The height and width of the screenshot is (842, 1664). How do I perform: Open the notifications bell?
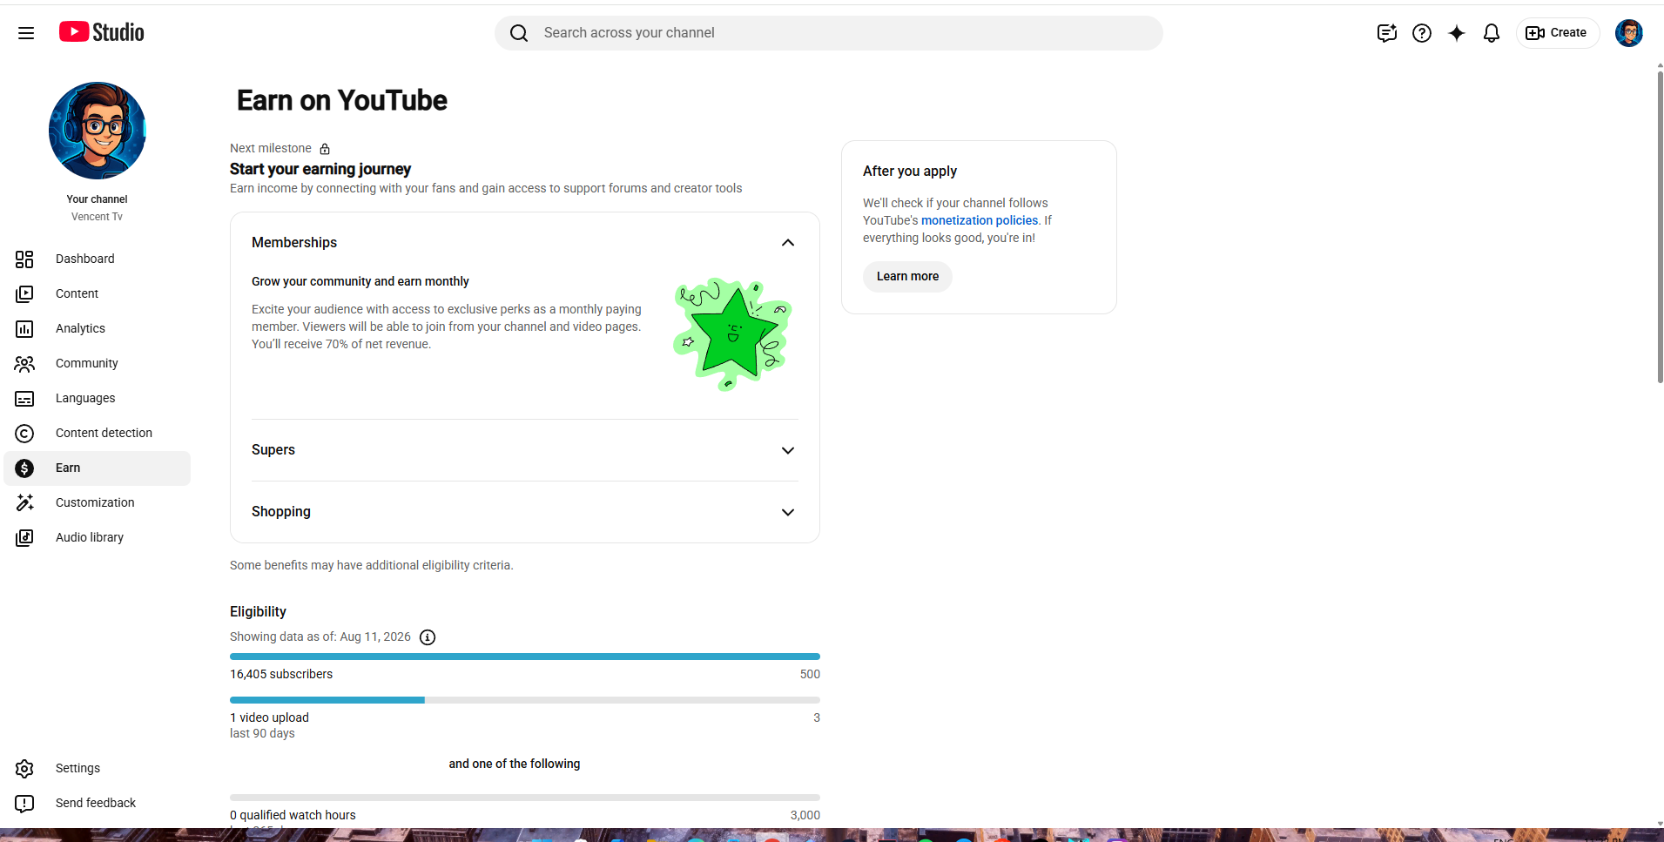[x=1492, y=33]
